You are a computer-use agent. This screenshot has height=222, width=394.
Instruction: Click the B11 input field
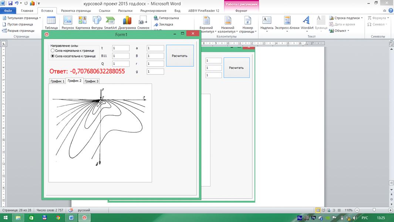click(x=121, y=56)
